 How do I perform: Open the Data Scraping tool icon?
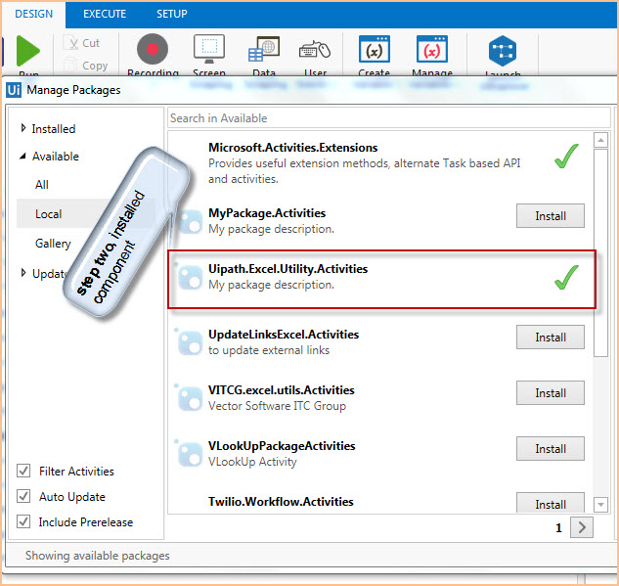pos(264,49)
